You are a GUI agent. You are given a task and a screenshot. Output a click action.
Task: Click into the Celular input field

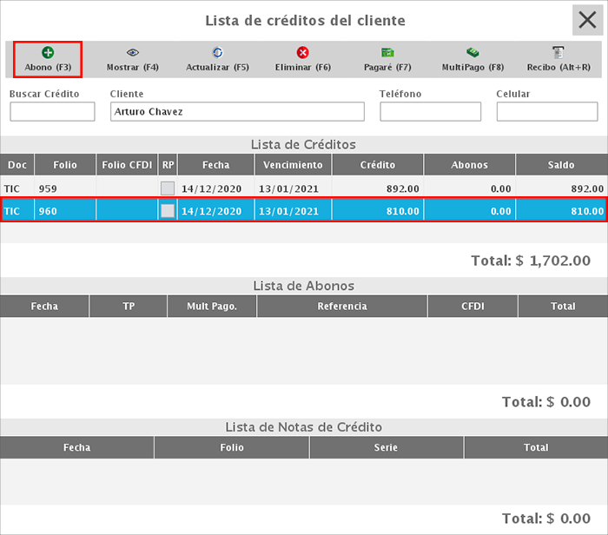(547, 112)
